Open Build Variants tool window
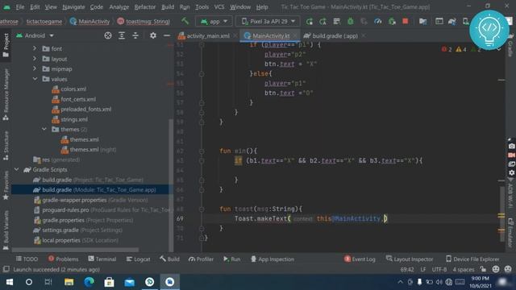516x290 pixels. tap(6, 230)
